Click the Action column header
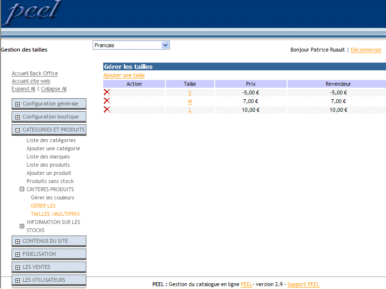The height and width of the screenshot is (289, 386). click(134, 84)
